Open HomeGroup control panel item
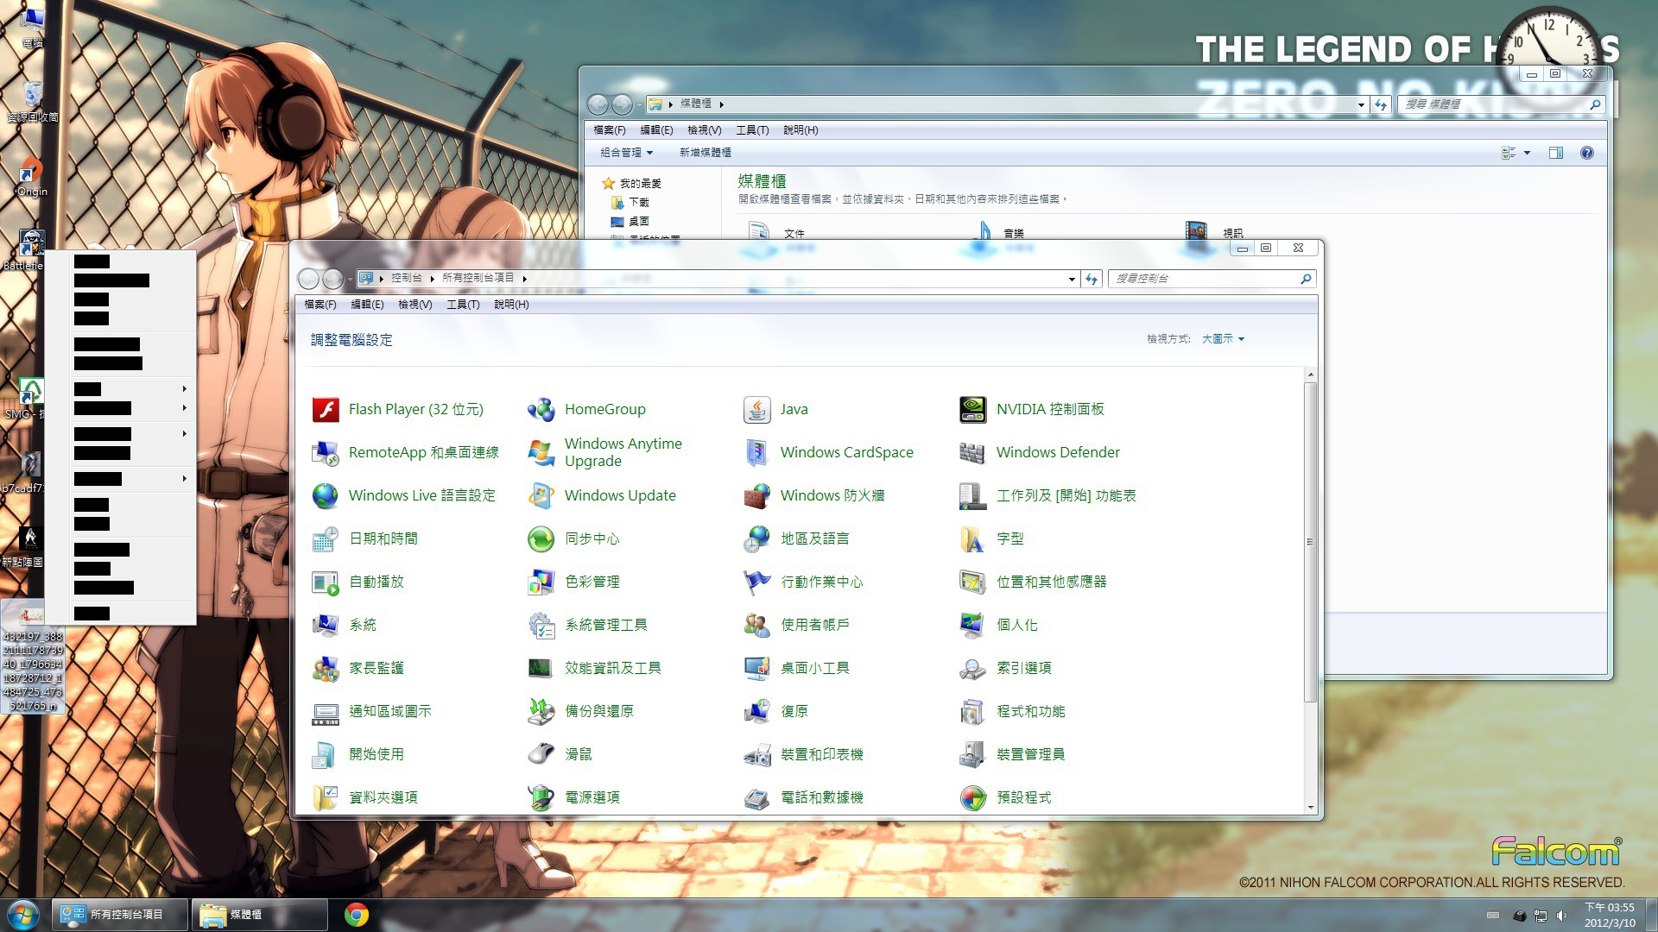 click(541, 409)
